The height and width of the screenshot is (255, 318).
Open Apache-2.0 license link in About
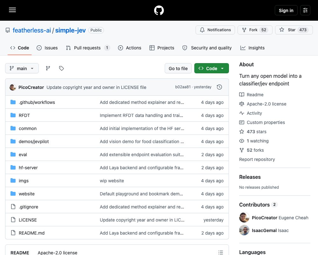click(263, 104)
